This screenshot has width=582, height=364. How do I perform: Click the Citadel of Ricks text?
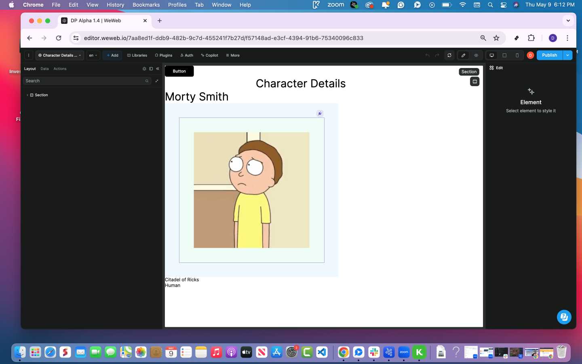182,280
